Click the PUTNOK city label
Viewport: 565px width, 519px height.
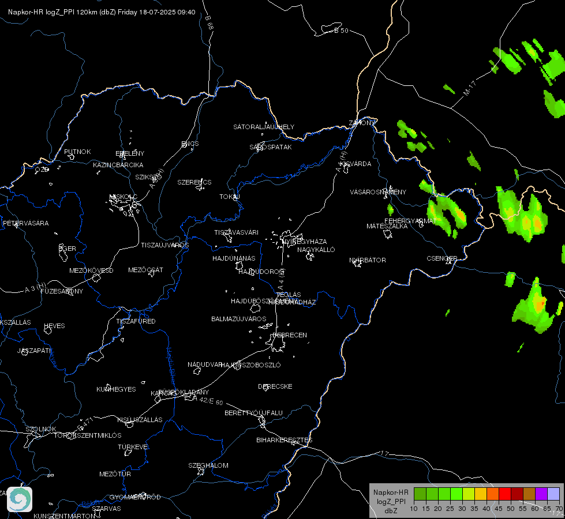coord(77,152)
